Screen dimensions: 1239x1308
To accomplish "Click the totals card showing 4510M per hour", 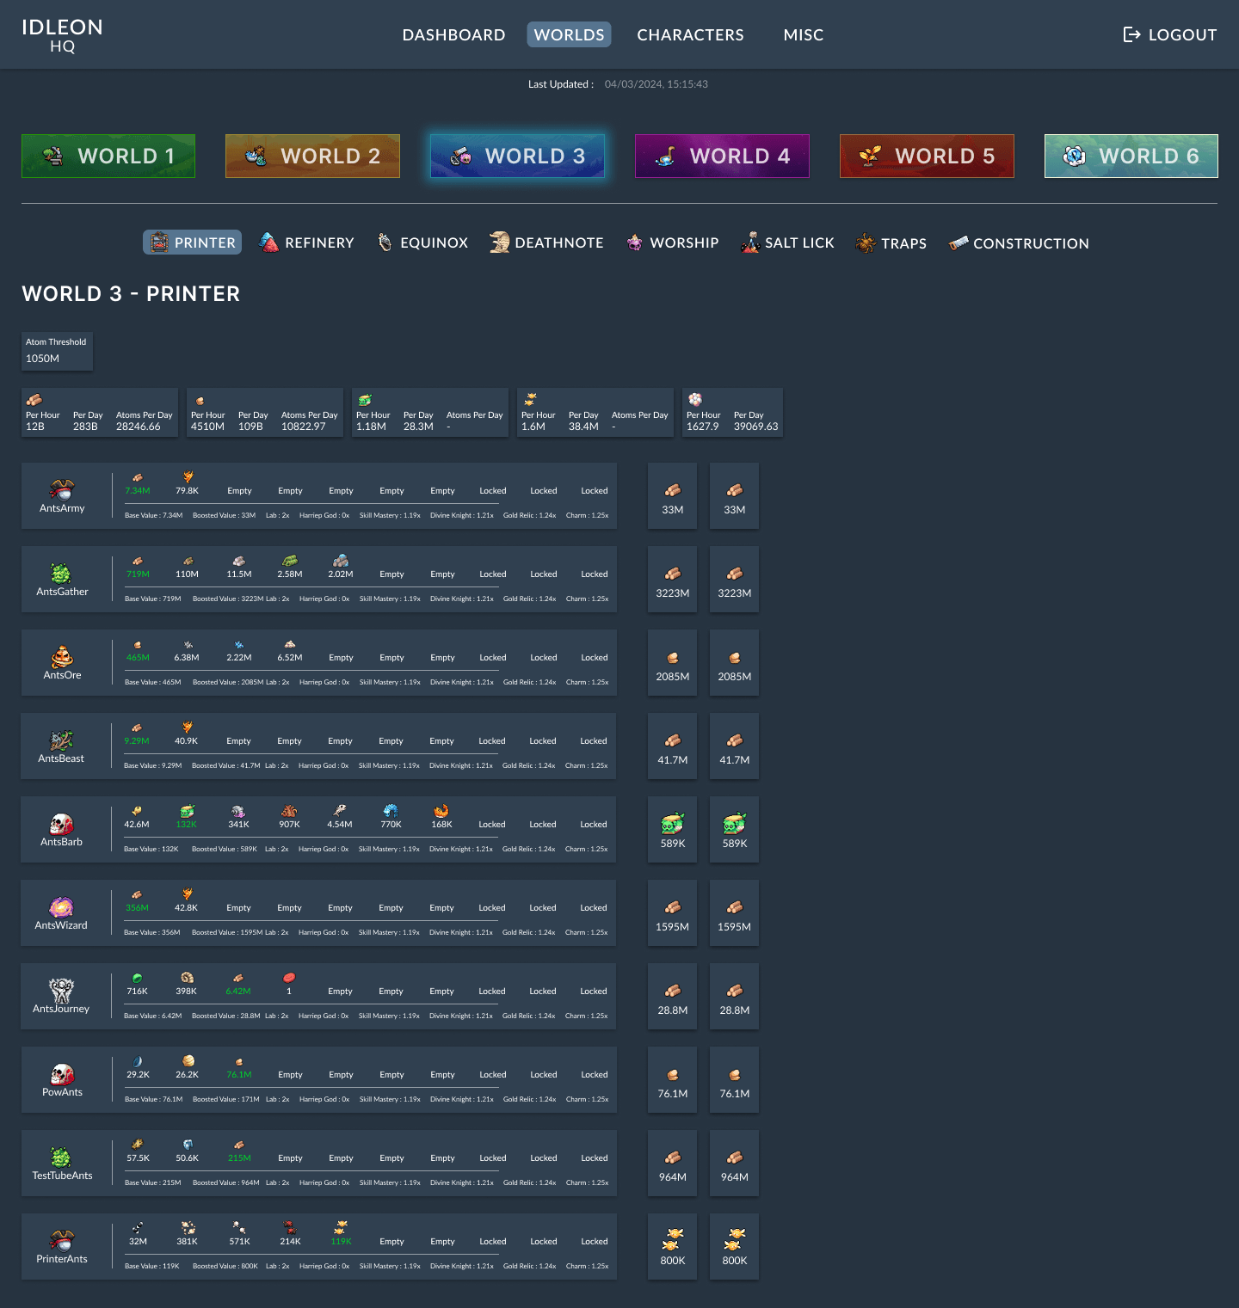I will (265, 412).
